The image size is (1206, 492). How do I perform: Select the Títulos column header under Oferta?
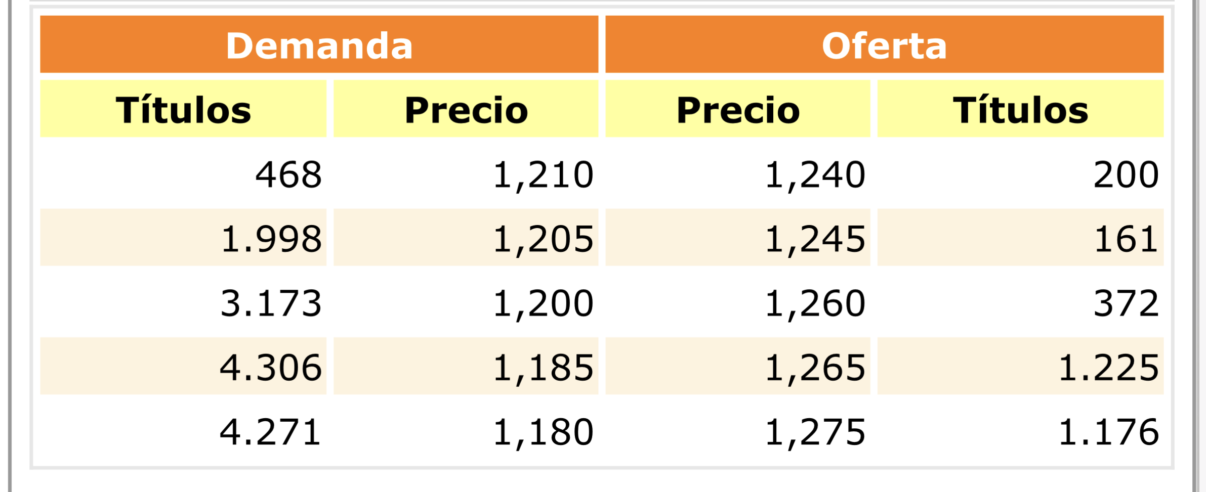tap(1020, 109)
